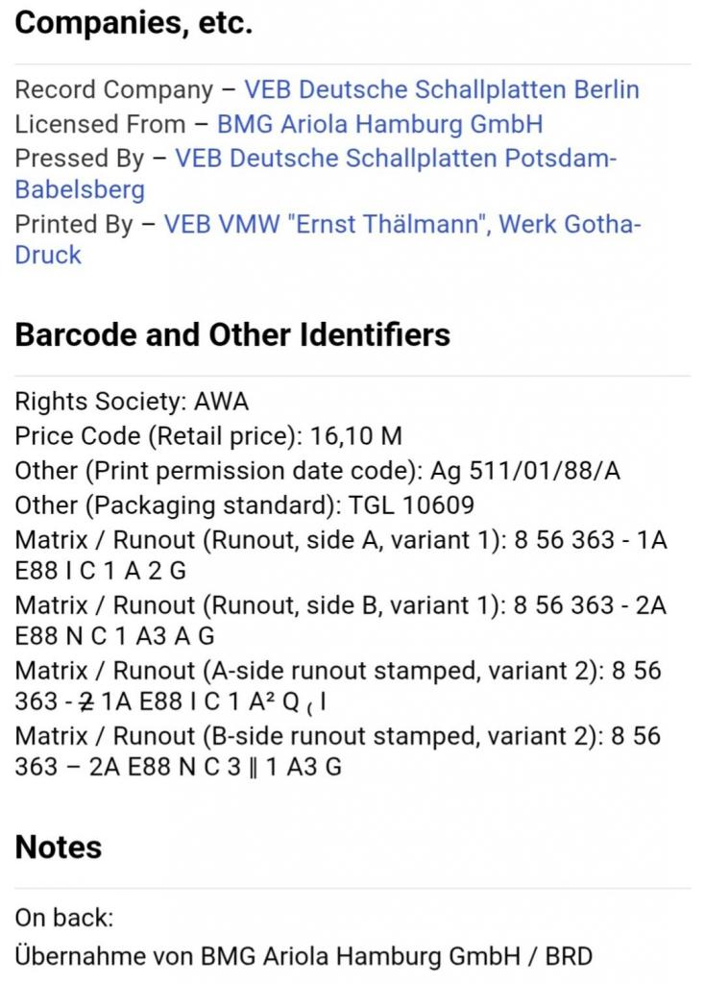Click the "Licensed From" label text
The height and width of the screenshot is (984, 705).
pyautogui.click(x=100, y=124)
